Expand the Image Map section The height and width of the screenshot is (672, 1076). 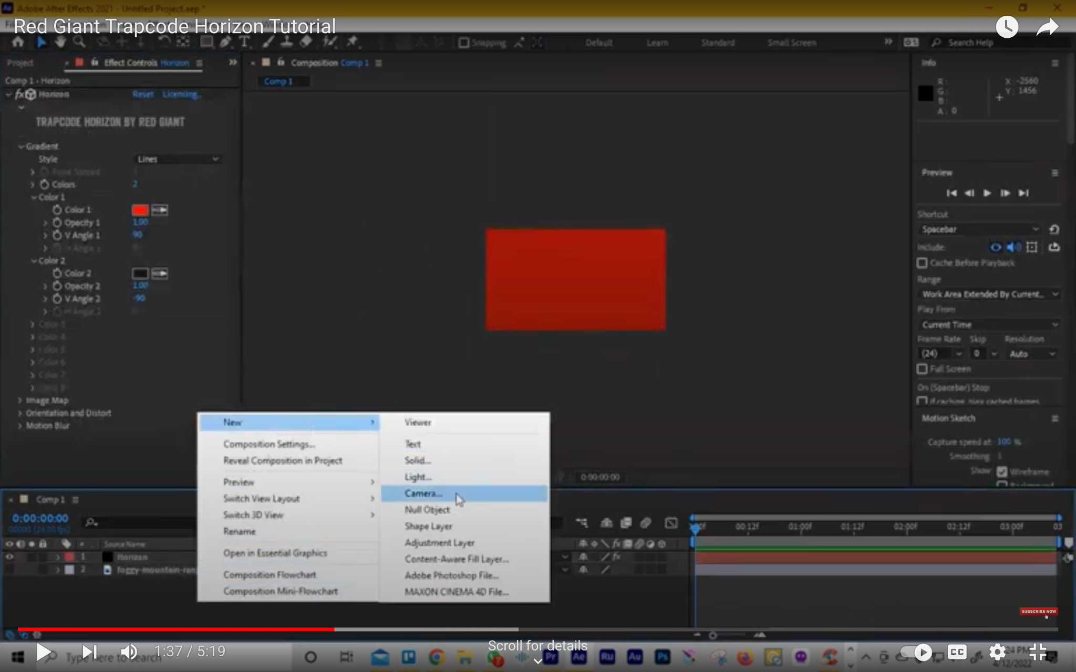click(x=20, y=401)
